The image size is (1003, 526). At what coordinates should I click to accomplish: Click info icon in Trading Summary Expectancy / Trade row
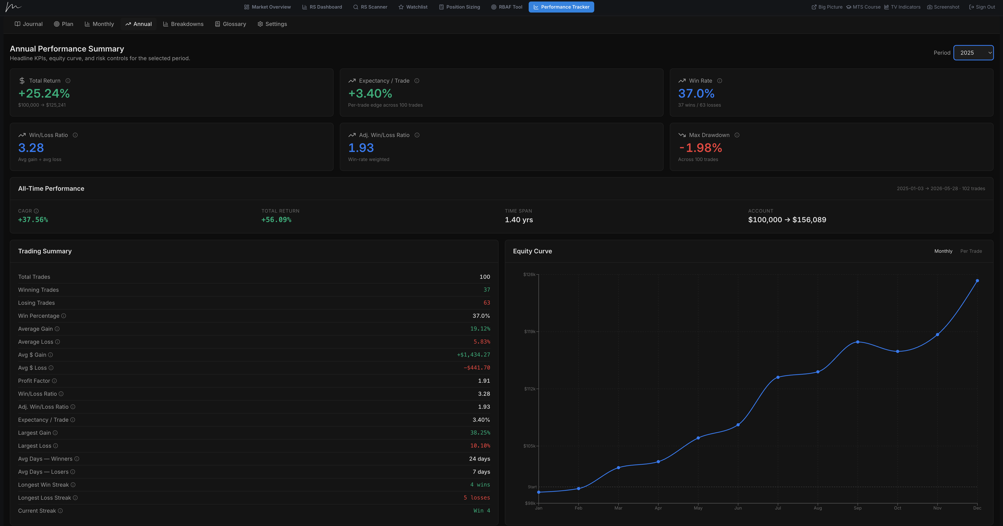73,420
